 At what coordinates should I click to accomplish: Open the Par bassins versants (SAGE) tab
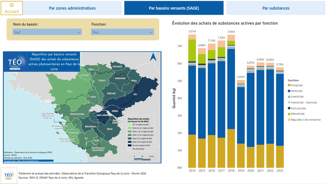[x=174, y=8]
